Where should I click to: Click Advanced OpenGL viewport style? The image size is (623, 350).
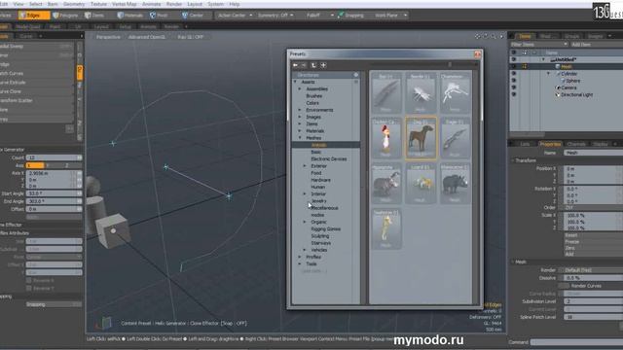click(x=146, y=37)
